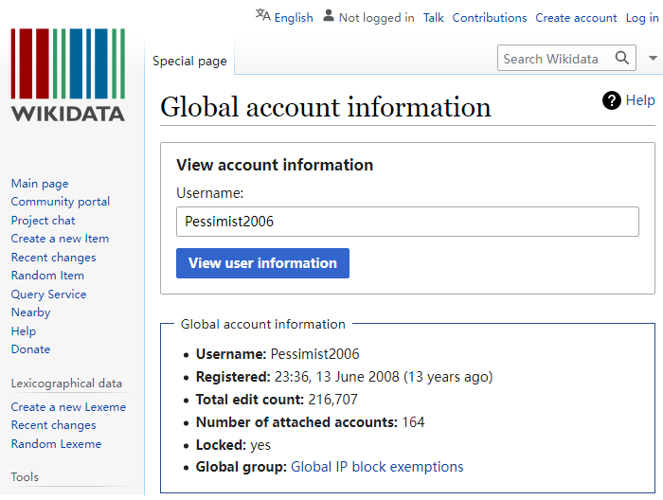Select the Create account link
663x500 pixels.
click(x=576, y=18)
